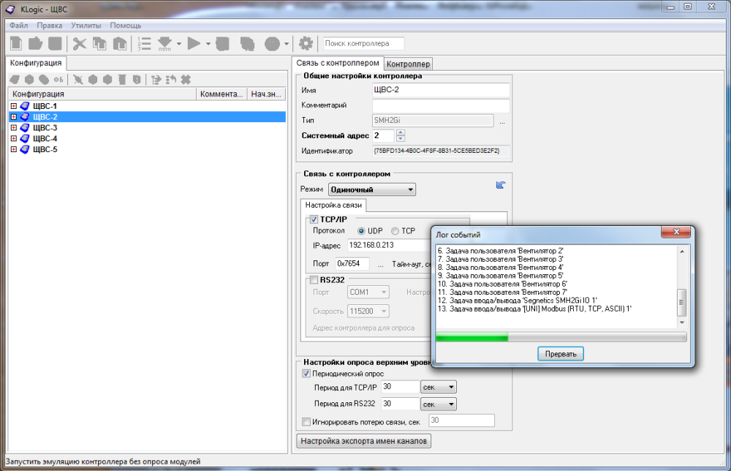Toggle the TCP/IP checkbox
Image resolution: width=731 pixels, height=471 pixels.
(314, 219)
